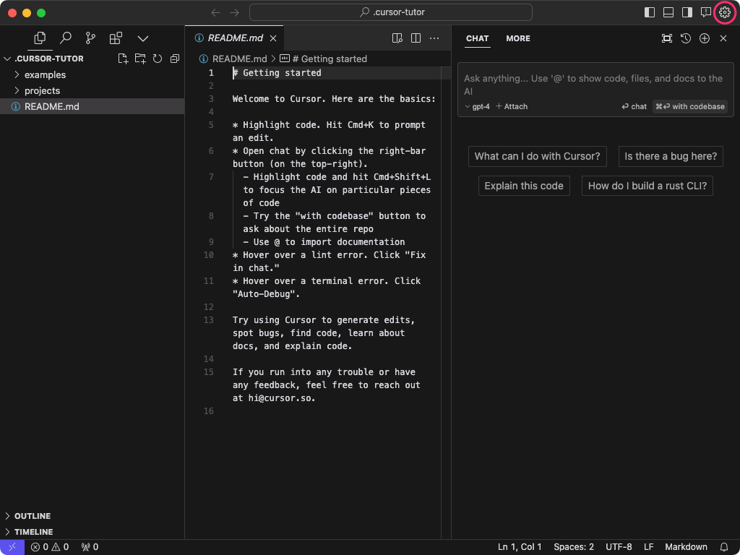Viewport: 740px width, 555px height.
Task: Expand the examples folder
Action: coord(92,74)
